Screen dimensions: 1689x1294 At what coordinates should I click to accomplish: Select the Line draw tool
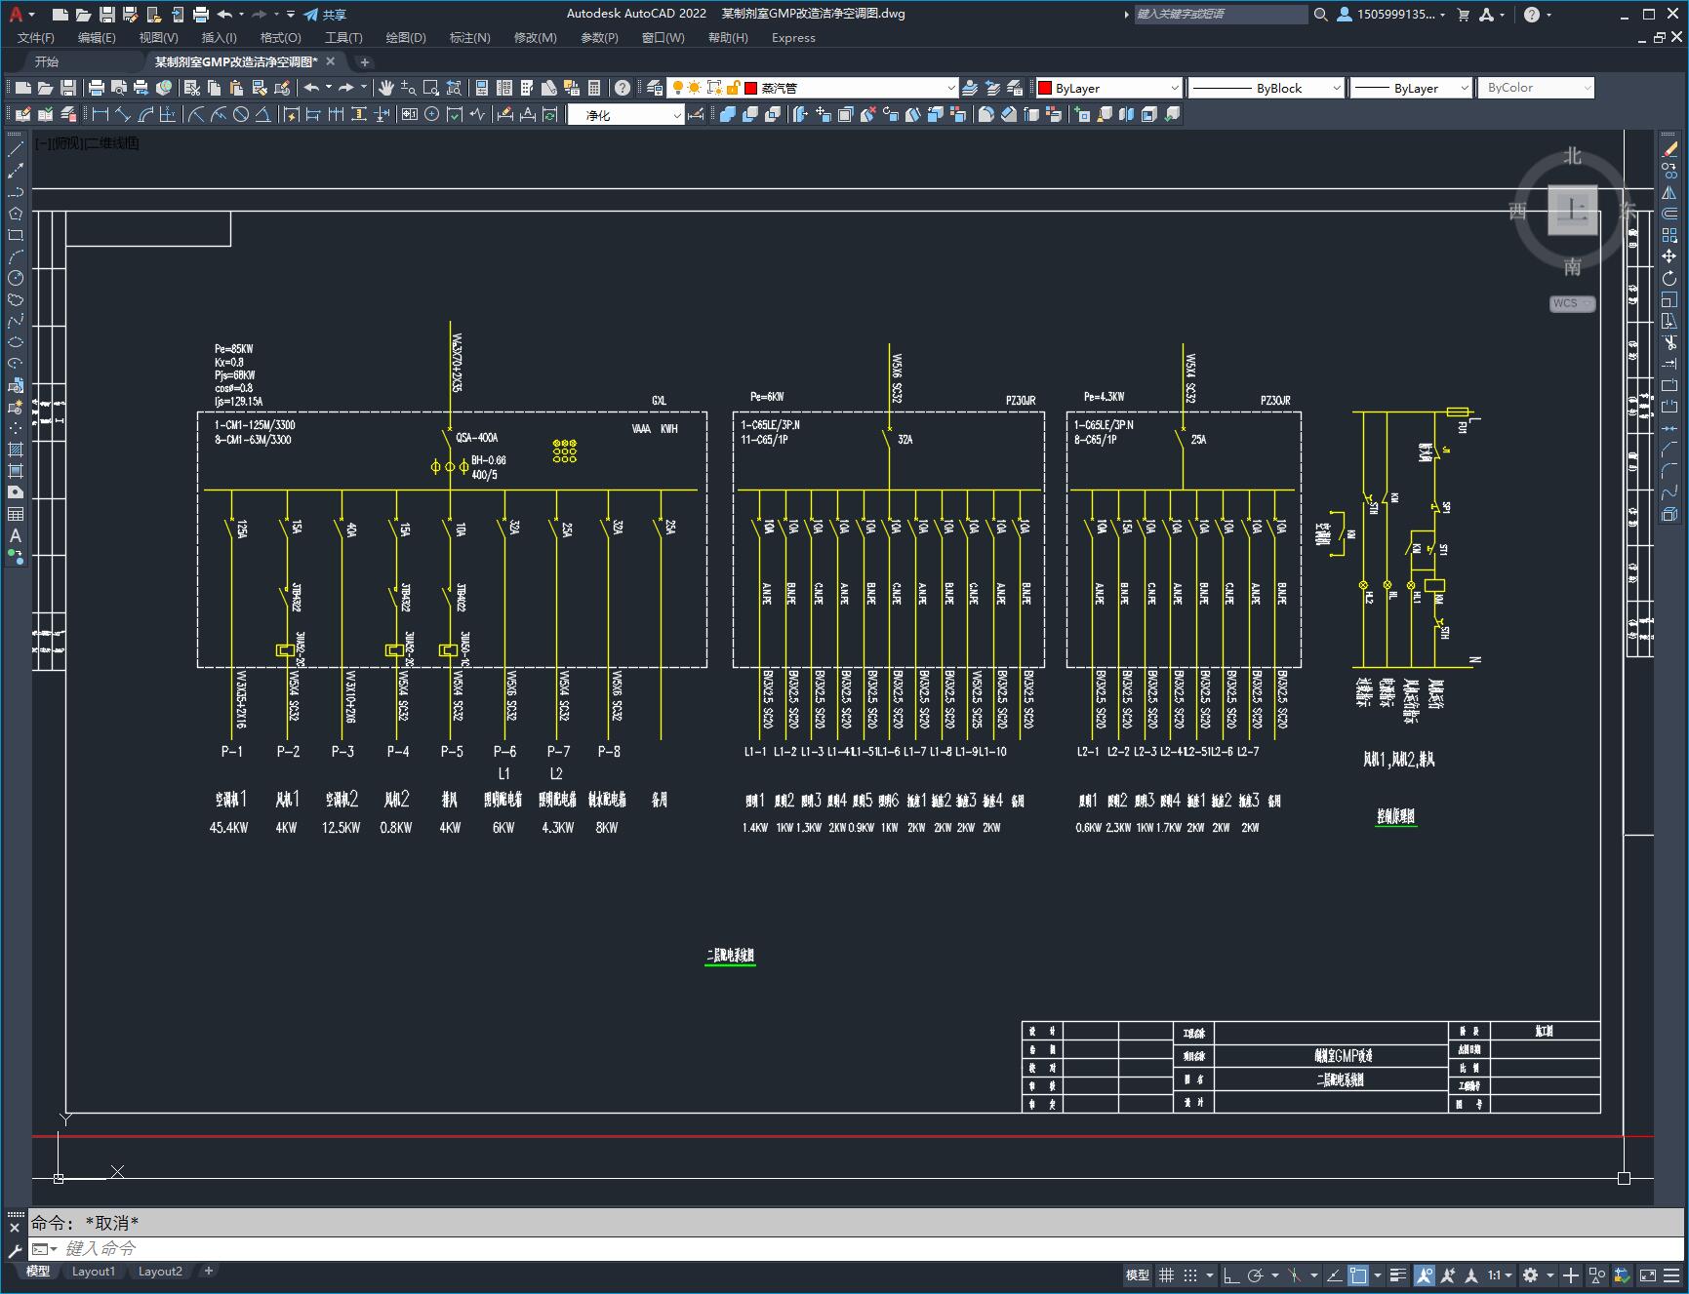pos(16,149)
